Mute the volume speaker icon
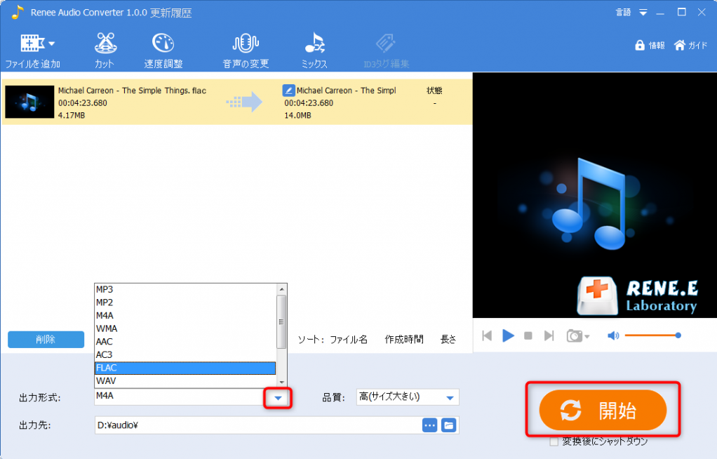 (x=612, y=336)
